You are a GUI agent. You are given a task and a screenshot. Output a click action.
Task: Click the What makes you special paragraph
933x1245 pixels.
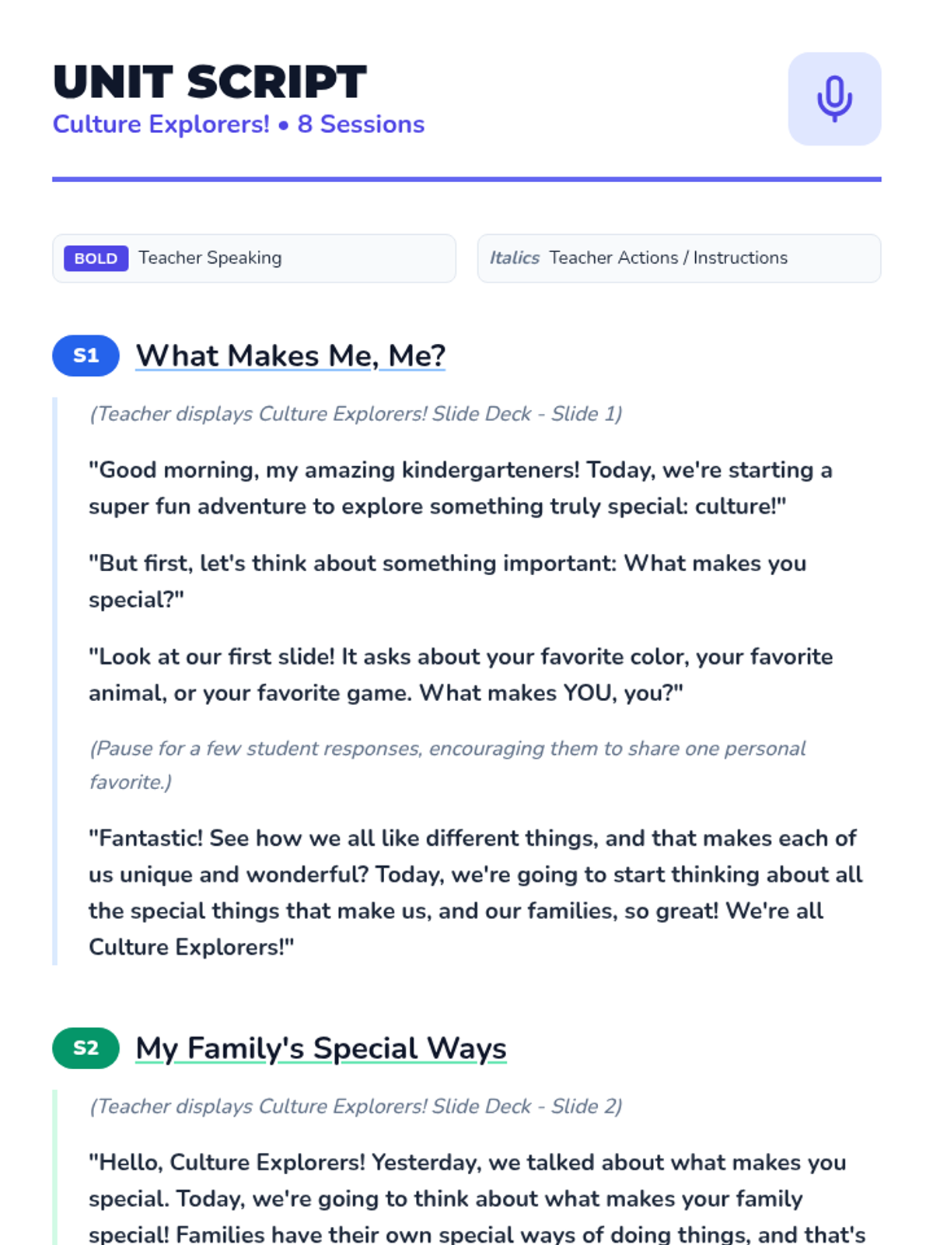tap(447, 581)
